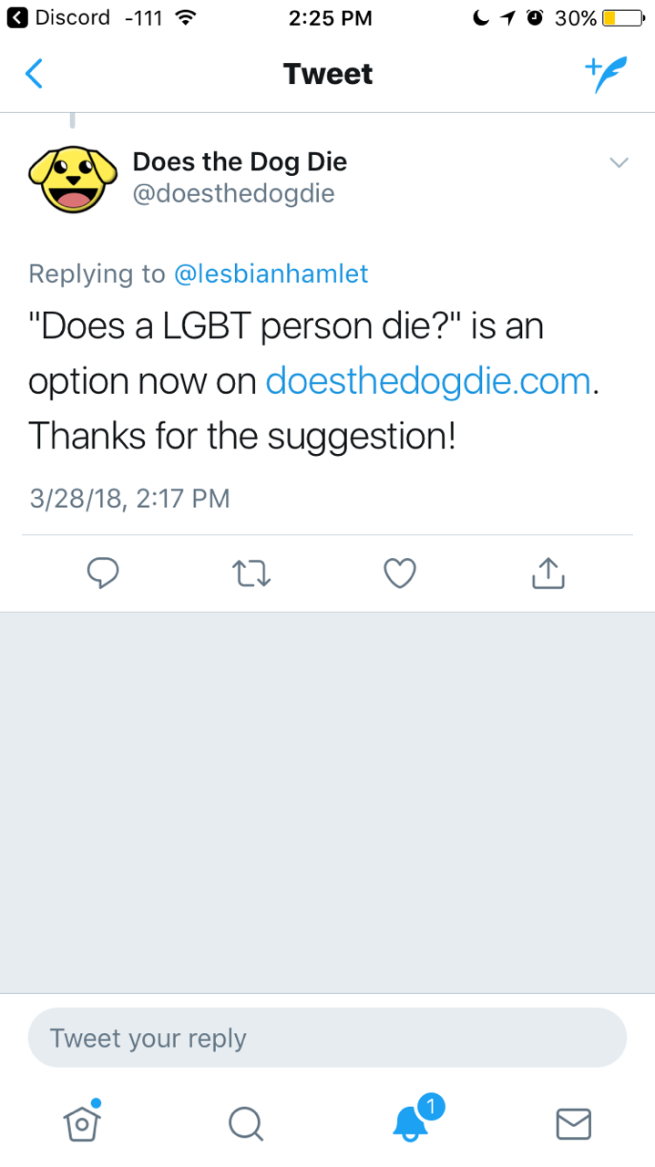Retweet this tweet

tap(251, 573)
